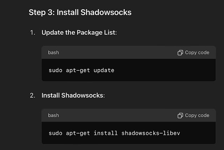Image resolution: width=224 pixels, height=150 pixels.
Task: Click the bash label above the update command
Action: click(54, 53)
